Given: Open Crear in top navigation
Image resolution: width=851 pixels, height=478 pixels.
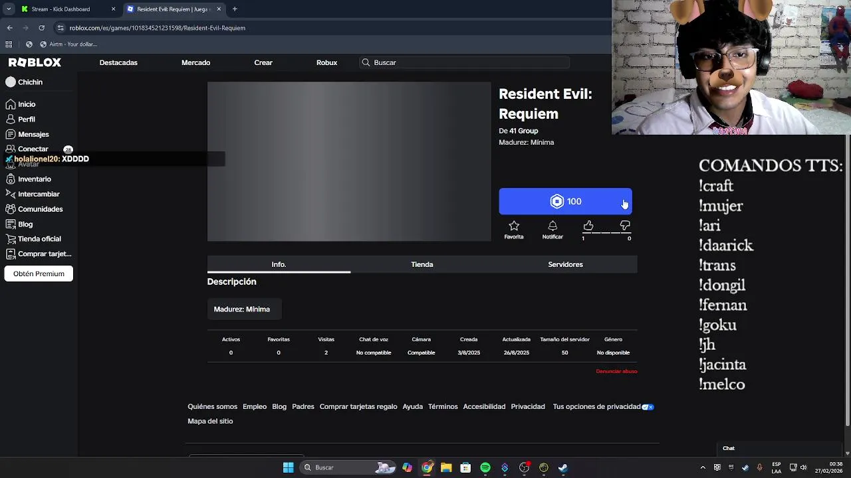Looking at the screenshot, I should [x=263, y=62].
